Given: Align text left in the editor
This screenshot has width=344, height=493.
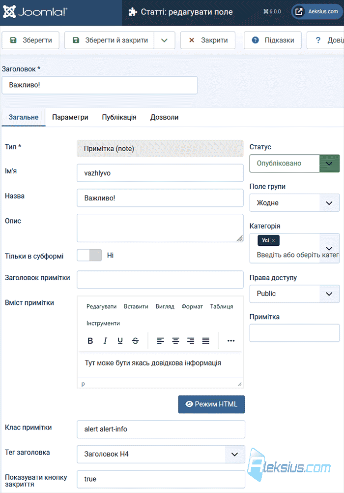Looking at the screenshot, I should point(161,340).
